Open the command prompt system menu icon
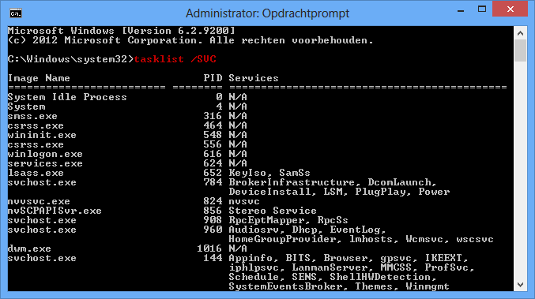The width and height of the screenshot is (535, 299). tap(16, 13)
